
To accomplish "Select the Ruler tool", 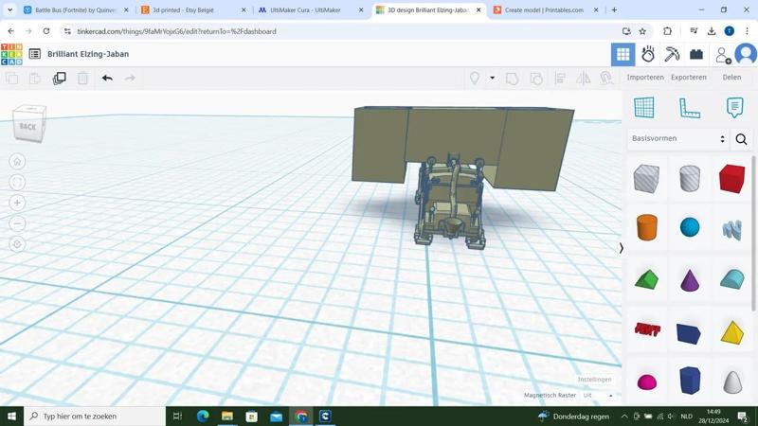I will coord(690,108).
